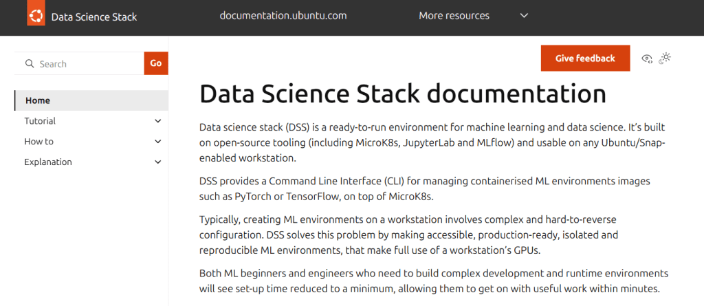Click the paragraph mentioning PyTorch or TensorFlow

pyautogui.click(x=424, y=188)
